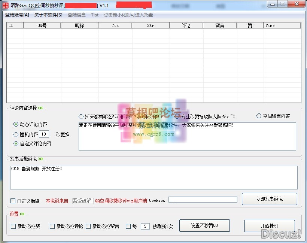Select the 动态评论内容 radio option
Image resolution: width=307 pixels, height=243 pixels.
(x=15, y=125)
